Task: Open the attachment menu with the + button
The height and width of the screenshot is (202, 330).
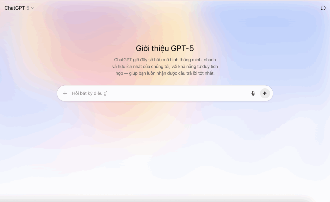Action: pos(65,93)
